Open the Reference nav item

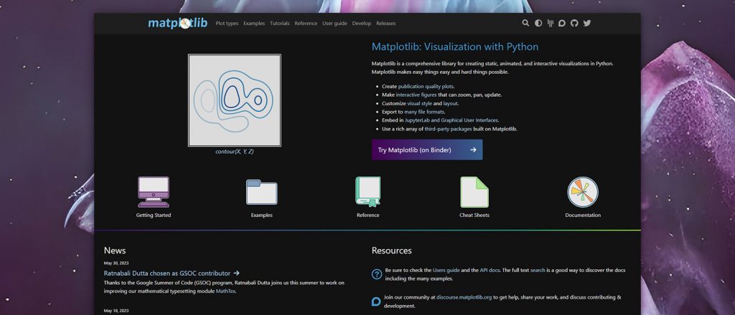[306, 24]
